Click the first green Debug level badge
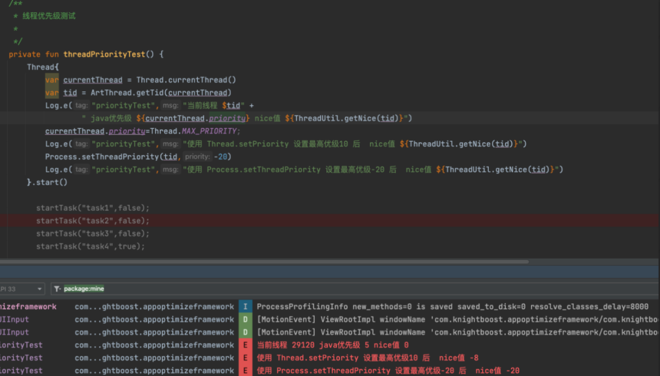This screenshot has height=376, width=660. click(244, 320)
